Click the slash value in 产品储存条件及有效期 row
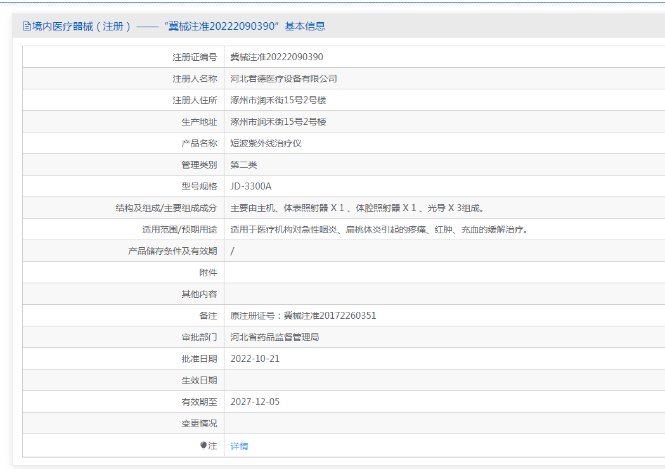Viewport: 665px width, 469px height. point(233,251)
